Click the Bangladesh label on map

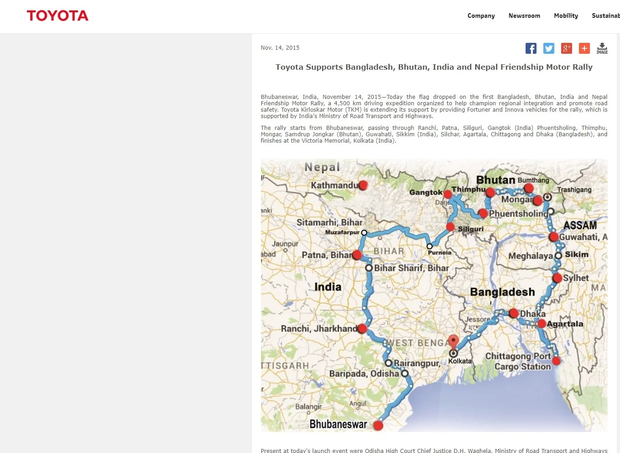(502, 292)
